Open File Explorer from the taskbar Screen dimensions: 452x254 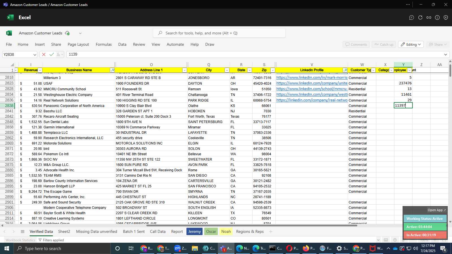195,248
